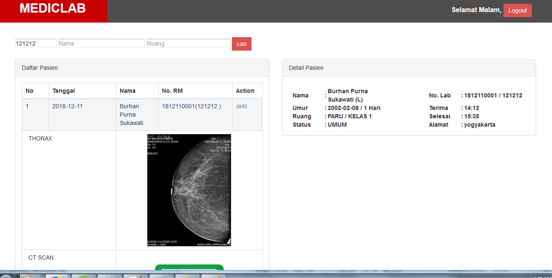Image resolution: width=552 pixels, height=278 pixels.
Task: Click into the Nama search field
Action: (x=101, y=44)
